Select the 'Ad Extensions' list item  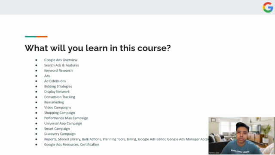[x=55, y=81]
